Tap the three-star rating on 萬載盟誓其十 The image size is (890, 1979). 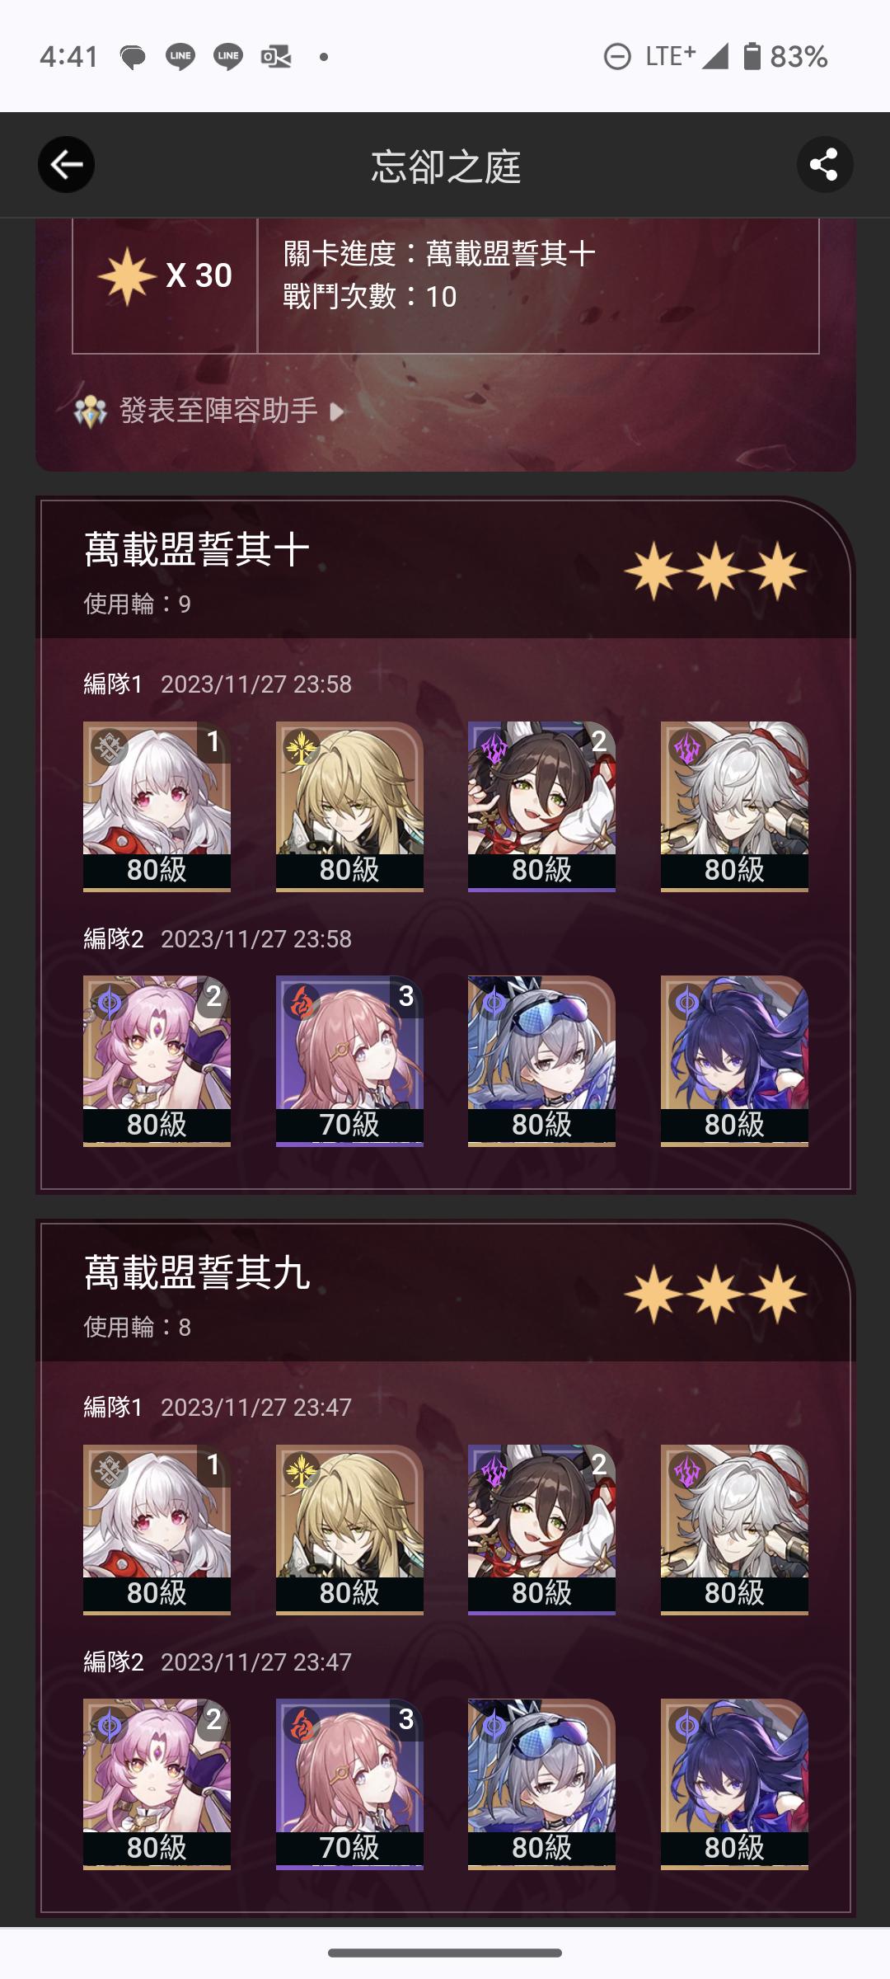(x=715, y=571)
